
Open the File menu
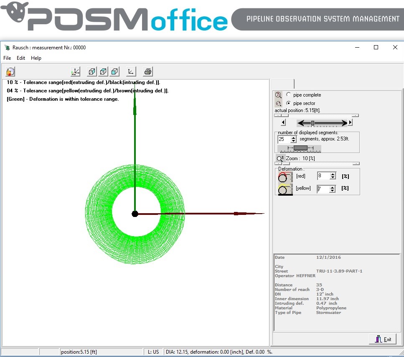pyautogui.click(x=7, y=58)
